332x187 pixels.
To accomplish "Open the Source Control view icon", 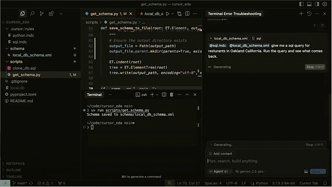I will point(41,14).
